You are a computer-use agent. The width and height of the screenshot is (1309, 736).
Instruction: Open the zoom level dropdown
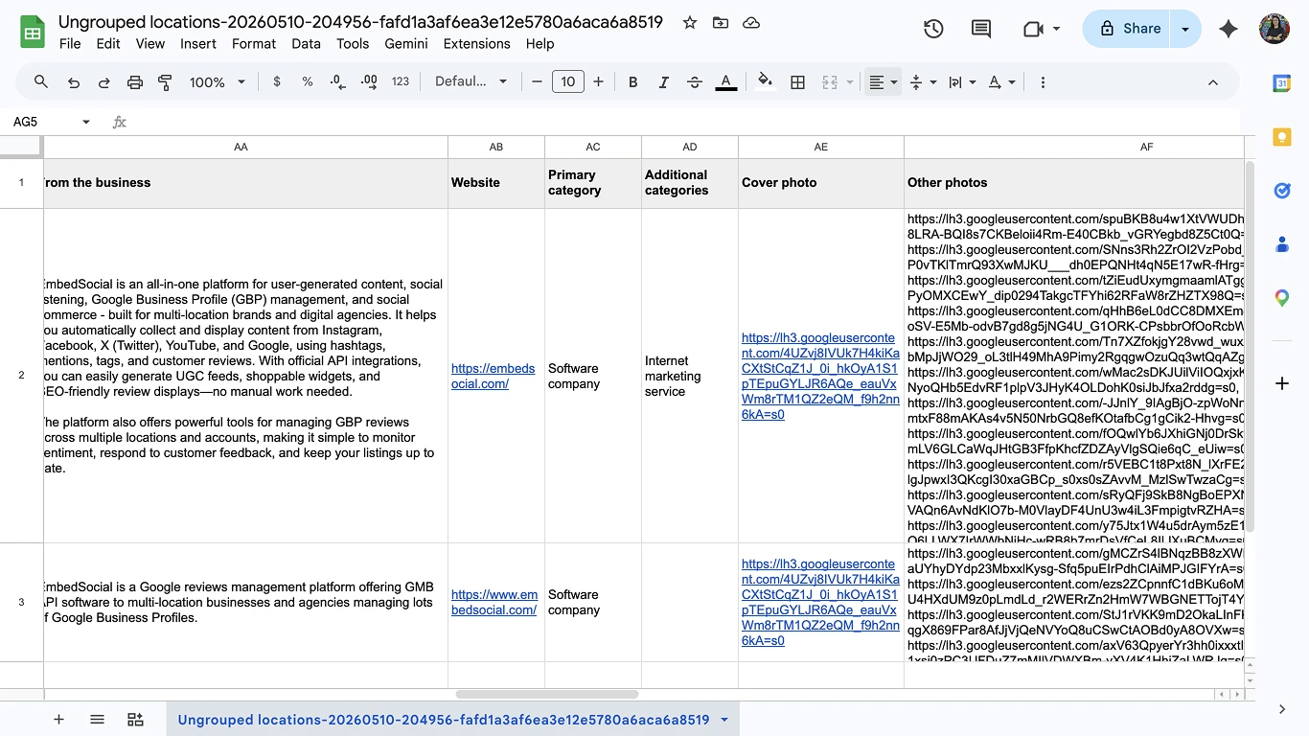(x=218, y=82)
